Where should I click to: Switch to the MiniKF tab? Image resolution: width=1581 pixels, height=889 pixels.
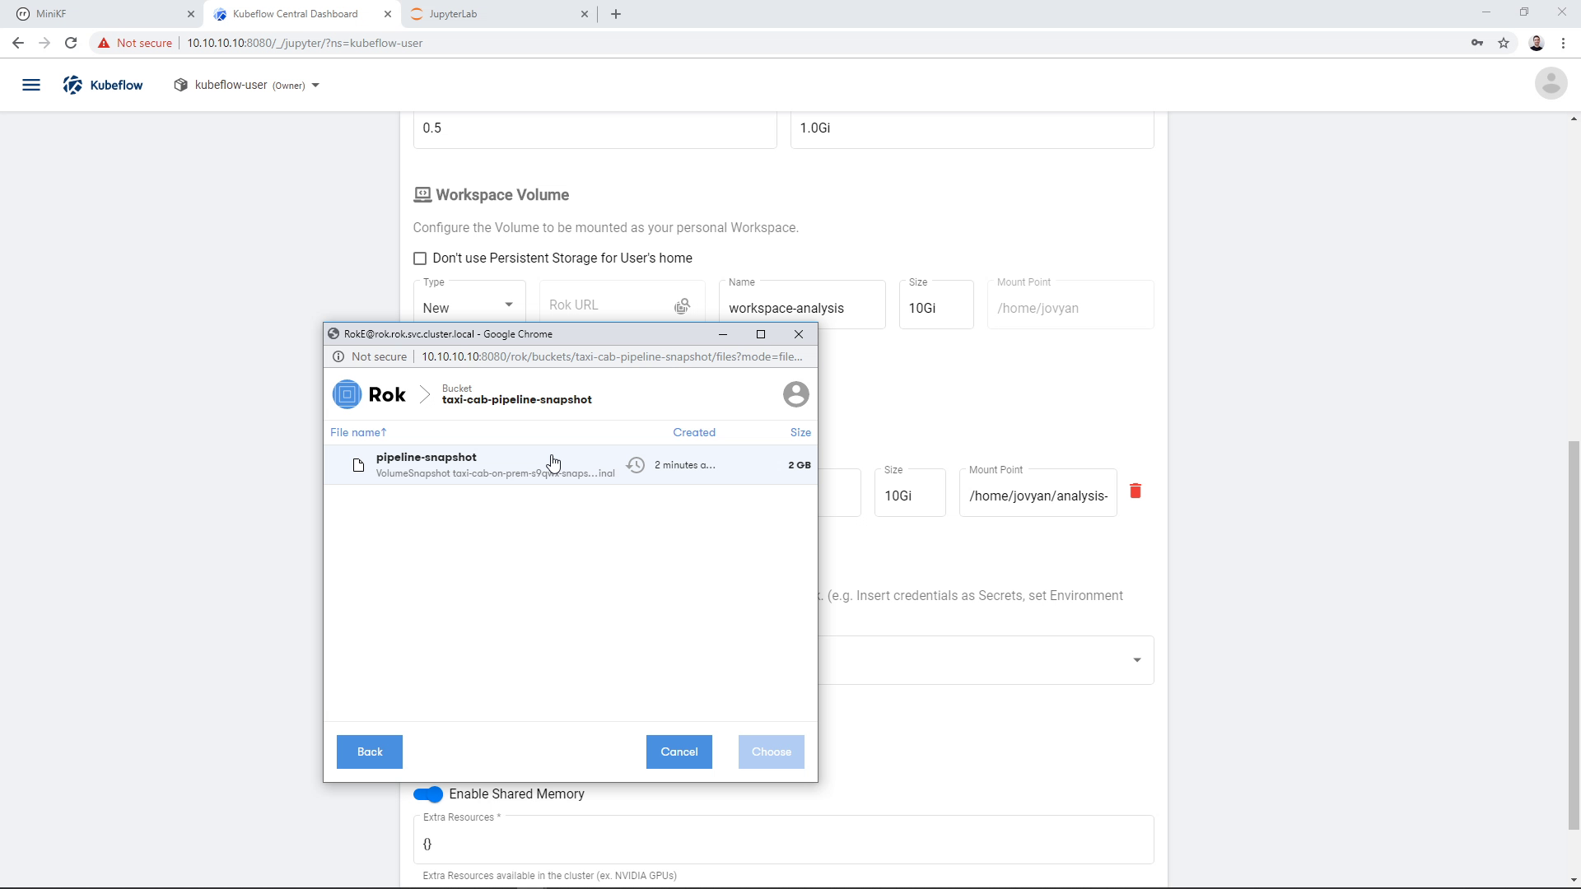tap(102, 14)
